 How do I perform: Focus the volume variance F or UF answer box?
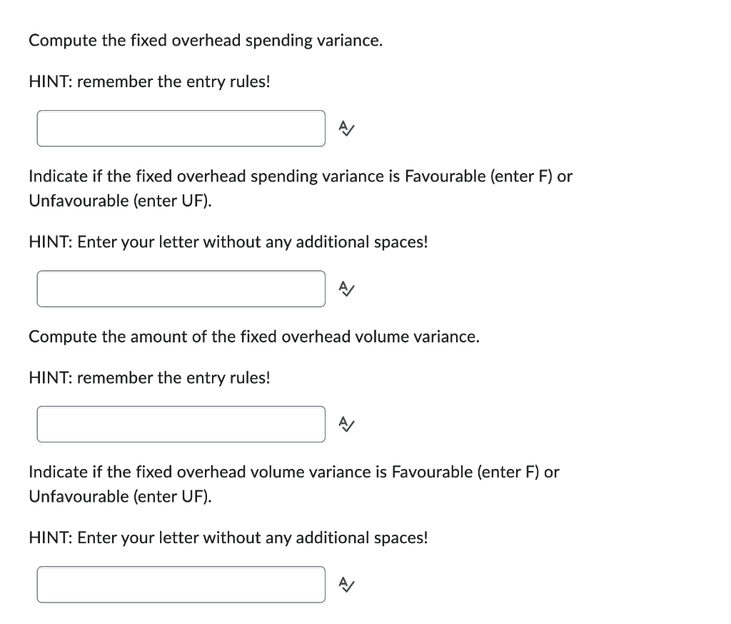coord(181,584)
